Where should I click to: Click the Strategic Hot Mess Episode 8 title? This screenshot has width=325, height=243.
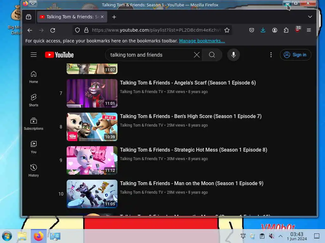coord(193,150)
